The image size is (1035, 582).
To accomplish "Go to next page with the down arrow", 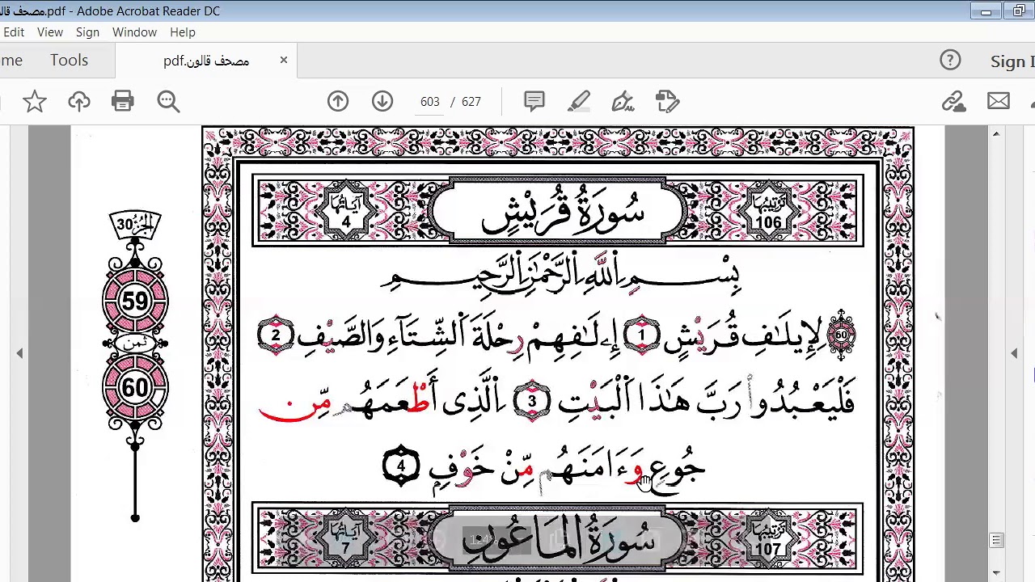I will coord(382,102).
